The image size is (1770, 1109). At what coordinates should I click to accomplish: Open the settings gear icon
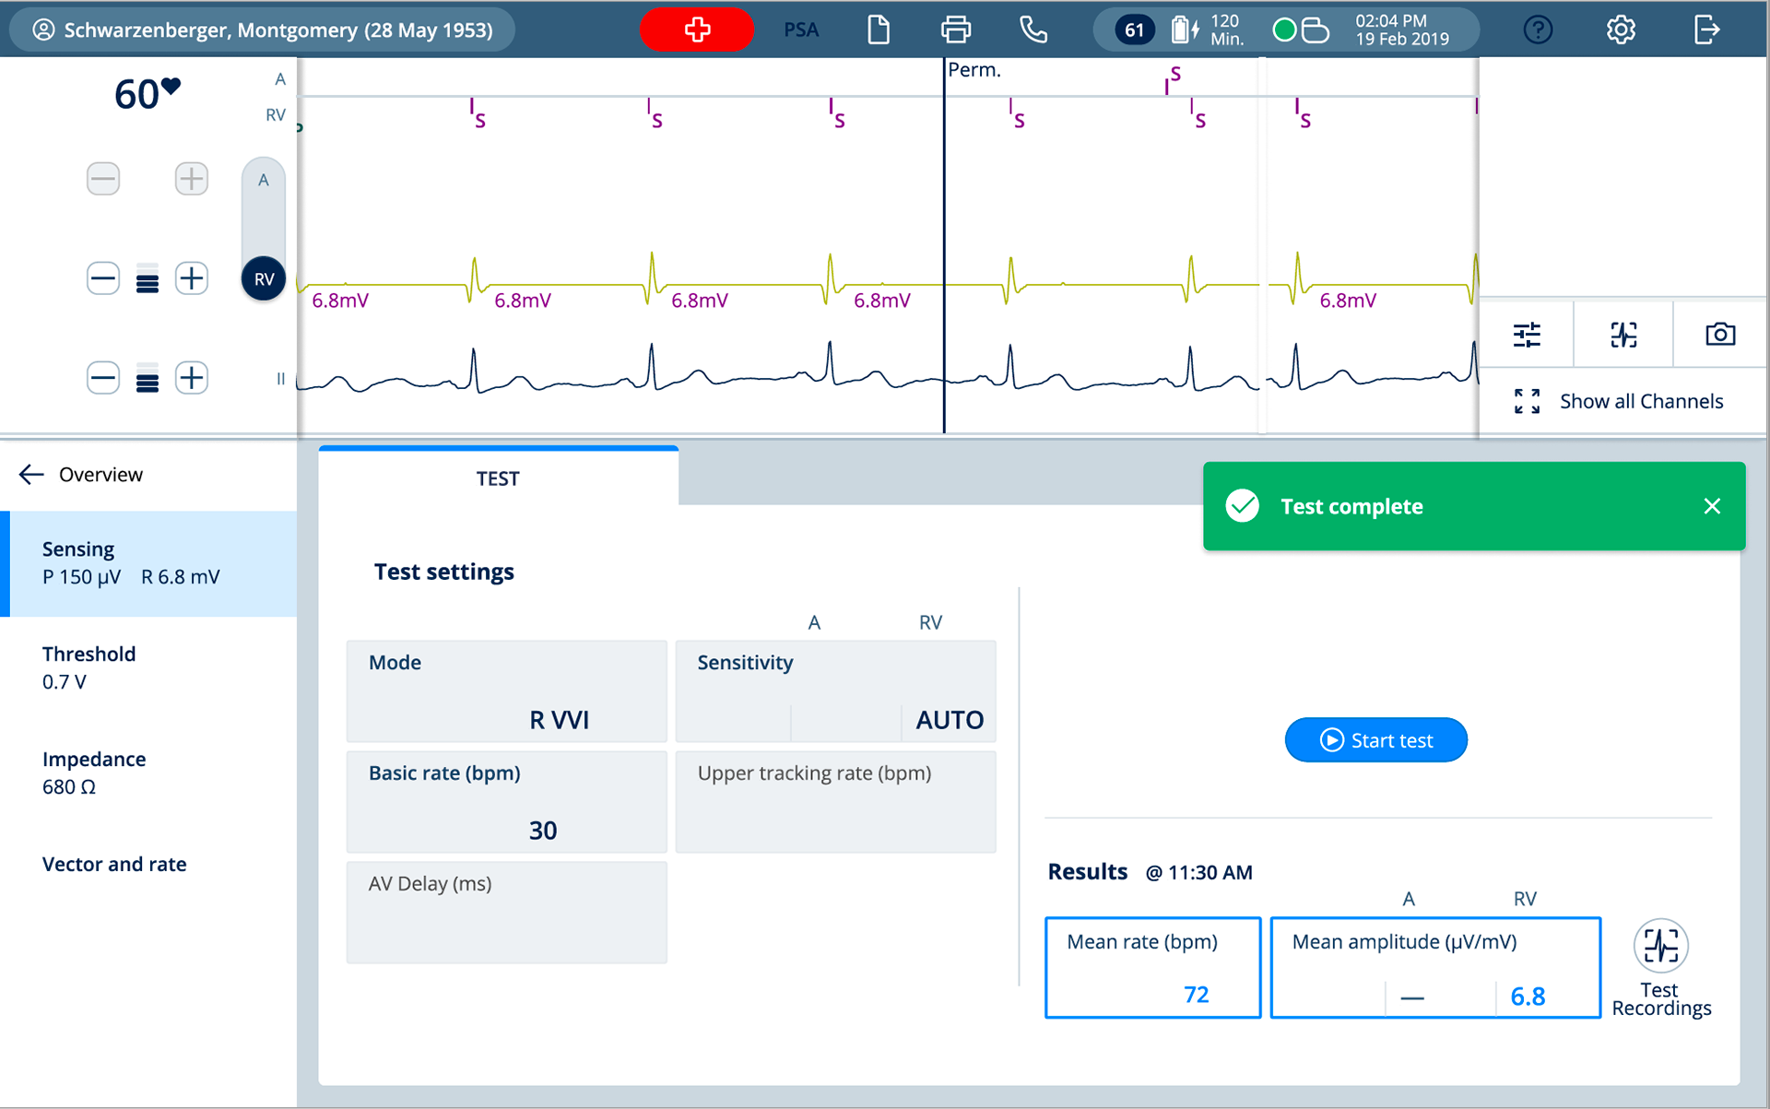pos(1621,29)
